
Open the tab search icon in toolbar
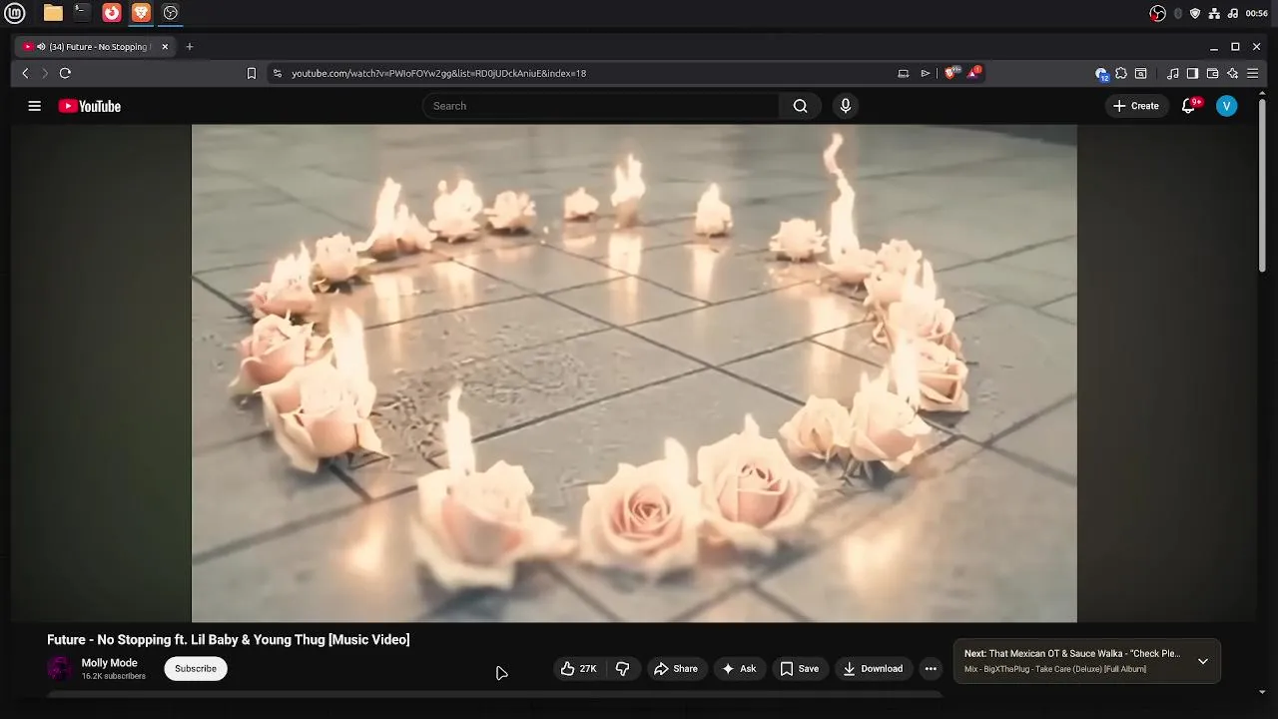point(1141,73)
